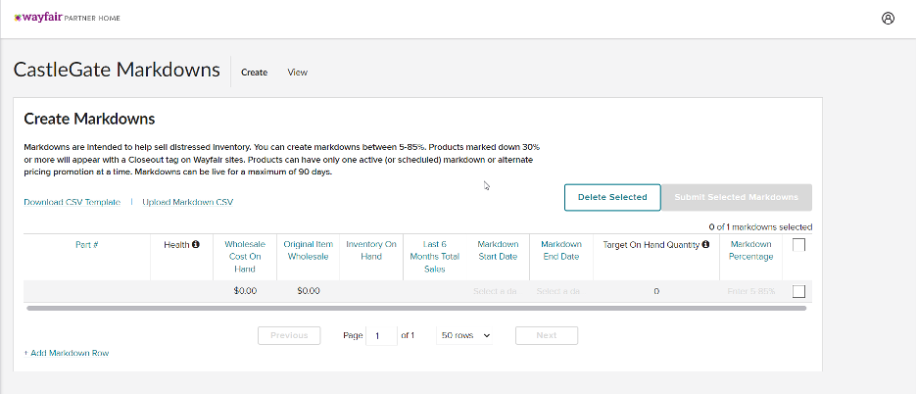Click the Health column info icon
The width and height of the screenshot is (917, 394).
pos(196,244)
